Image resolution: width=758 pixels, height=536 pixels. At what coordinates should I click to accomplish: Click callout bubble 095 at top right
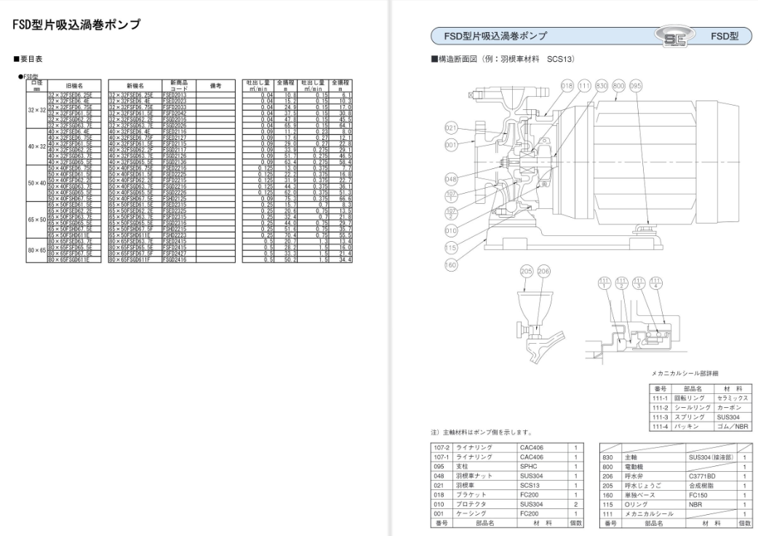pyautogui.click(x=636, y=86)
